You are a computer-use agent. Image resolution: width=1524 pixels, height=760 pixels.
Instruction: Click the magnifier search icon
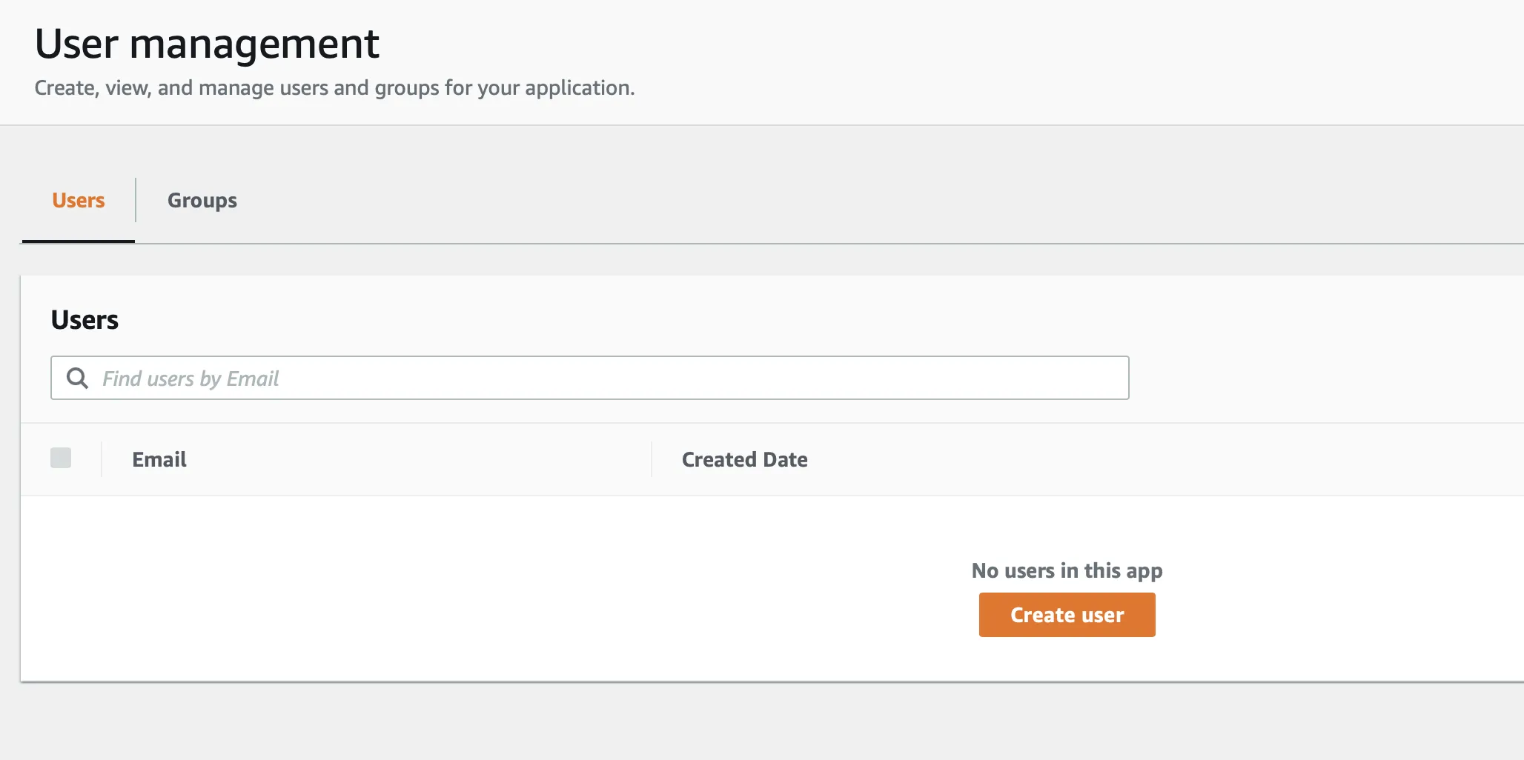click(x=77, y=379)
